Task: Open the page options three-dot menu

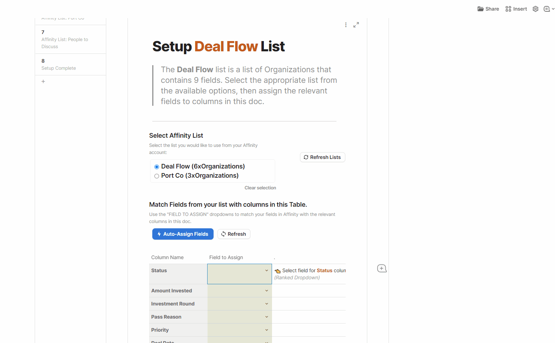Action: pyautogui.click(x=346, y=25)
